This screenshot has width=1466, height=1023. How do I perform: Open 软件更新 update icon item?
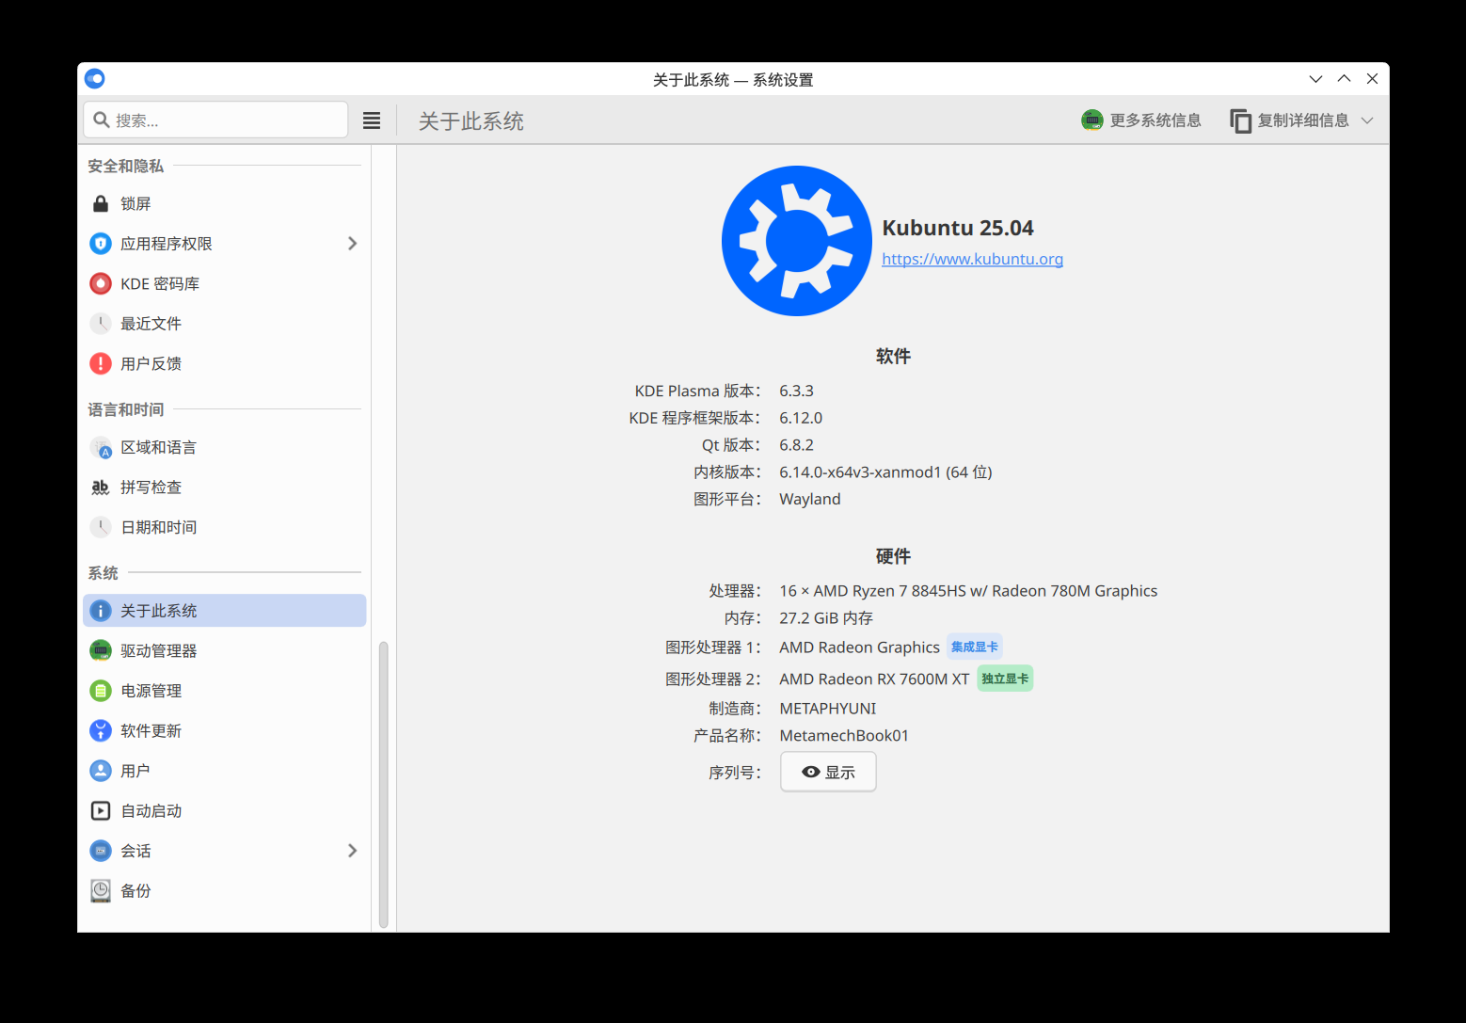point(101,730)
